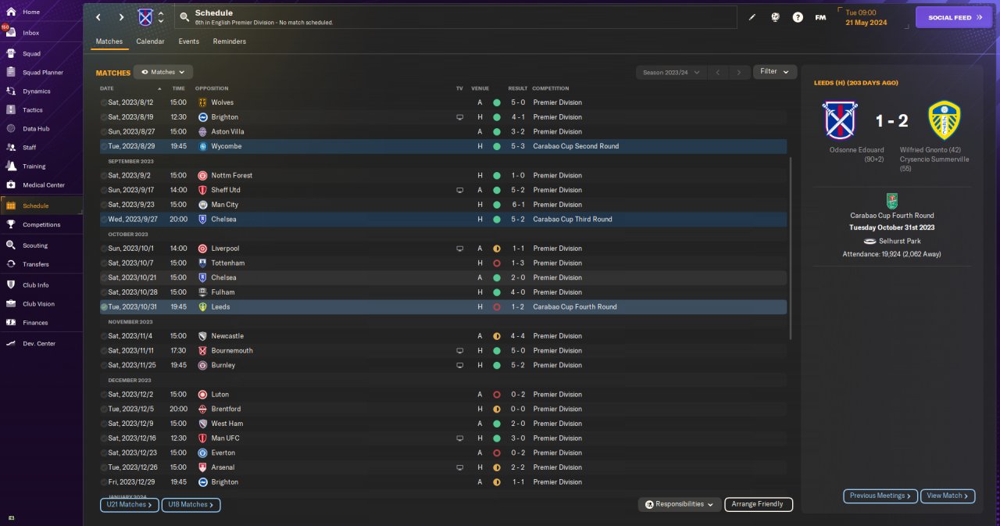Click the Opposition column header

point(212,88)
